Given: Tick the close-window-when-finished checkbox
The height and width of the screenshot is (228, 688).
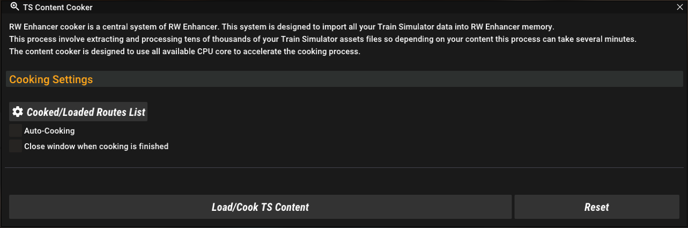Looking at the screenshot, I should click(x=16, y=146).
